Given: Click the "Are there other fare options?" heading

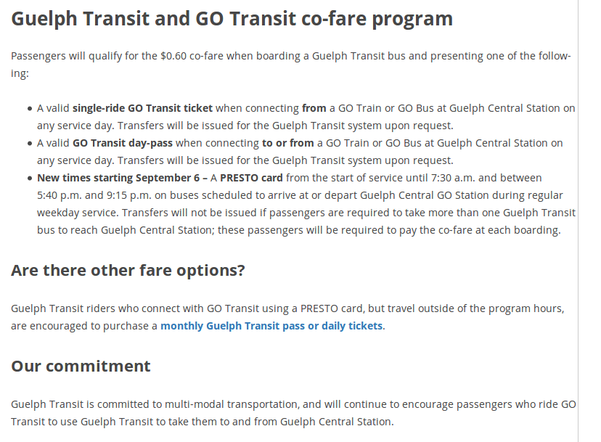Looking at the screenshot, I should pos(128,271).
